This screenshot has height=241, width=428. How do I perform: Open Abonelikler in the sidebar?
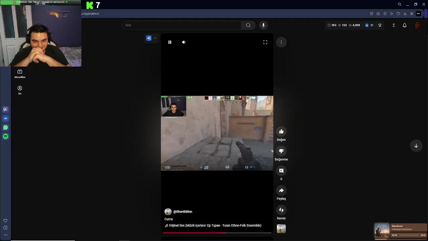coord(20,74)
